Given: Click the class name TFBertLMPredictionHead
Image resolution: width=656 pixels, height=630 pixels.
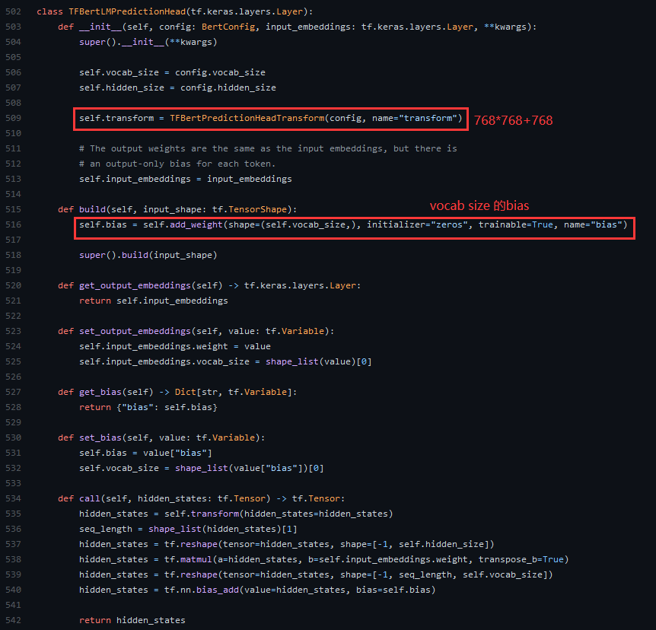Looking at the screenshot, I should tap(127, 11).
